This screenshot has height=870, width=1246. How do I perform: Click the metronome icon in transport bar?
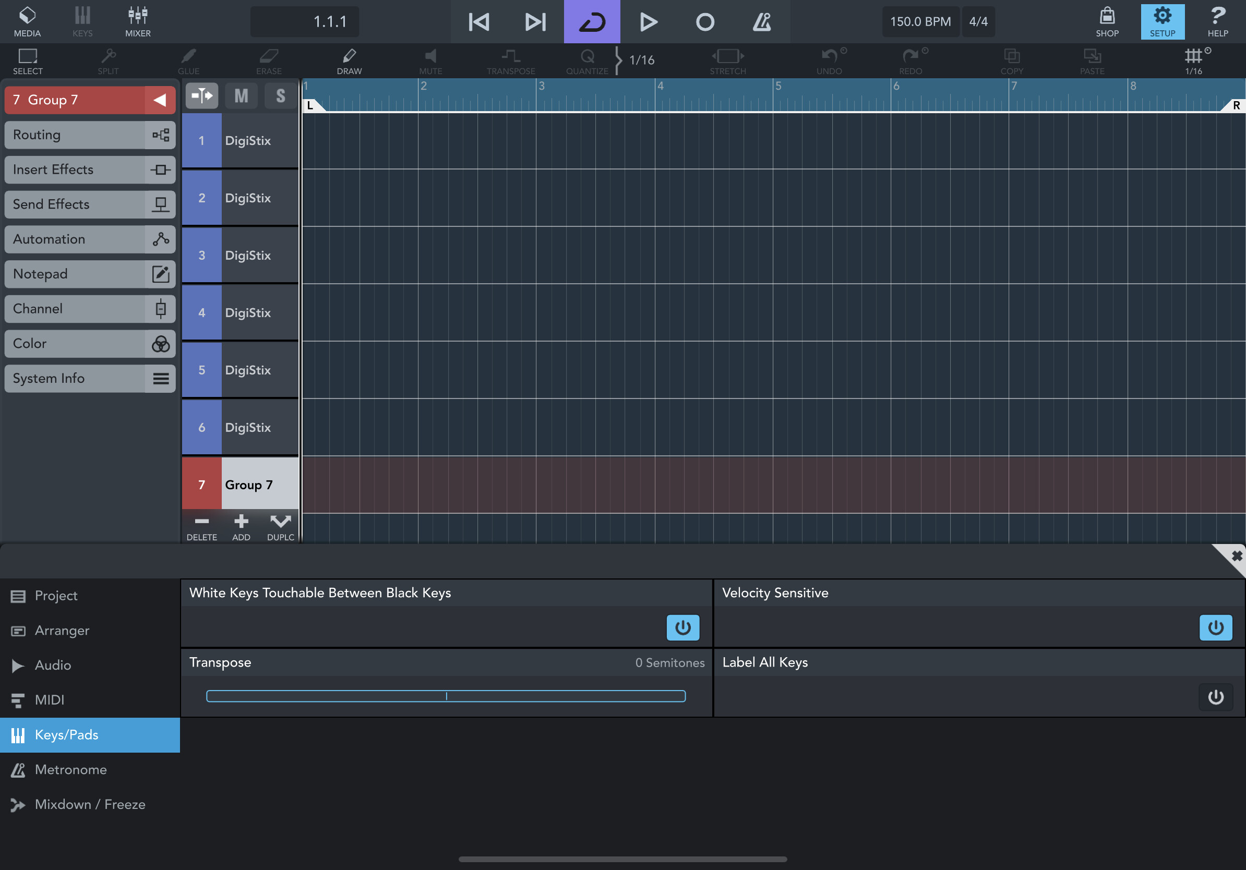(762, 22)
